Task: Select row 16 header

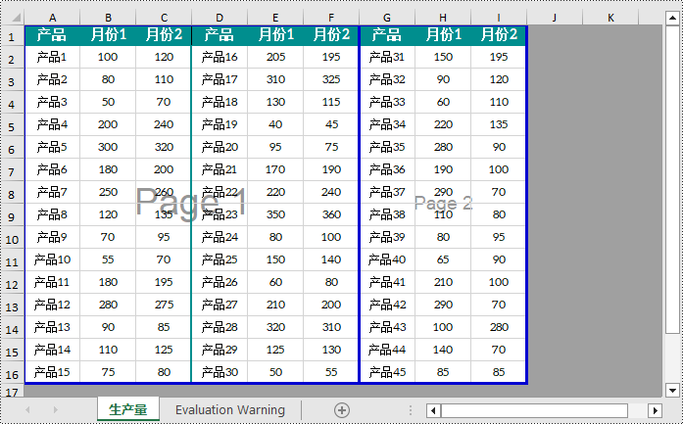Action: pyautogui.click(x=12, y=374)
